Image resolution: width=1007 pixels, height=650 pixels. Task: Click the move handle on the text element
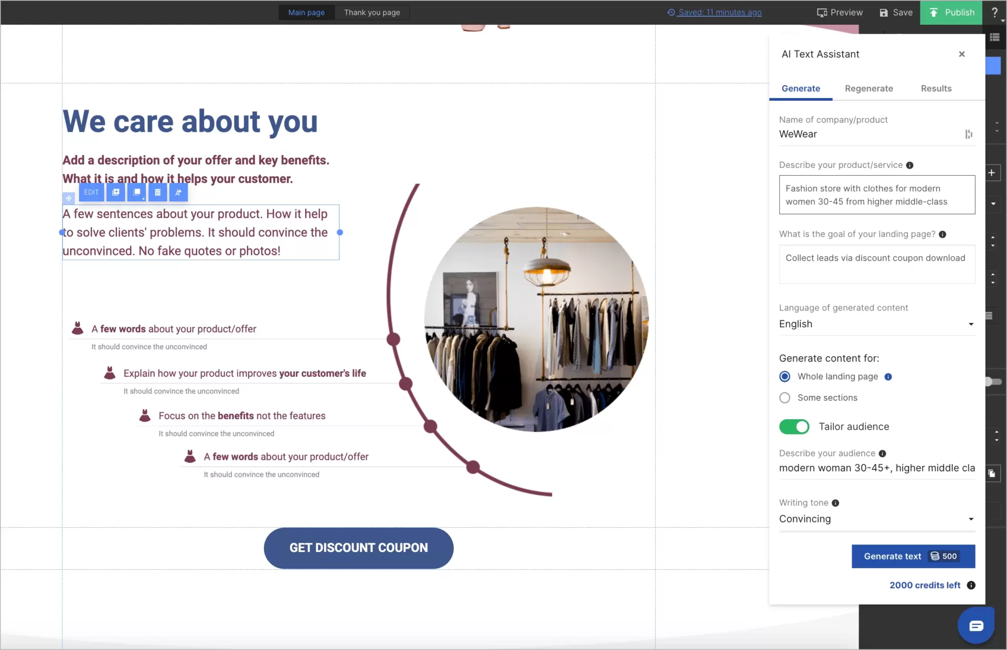[69, 198]
